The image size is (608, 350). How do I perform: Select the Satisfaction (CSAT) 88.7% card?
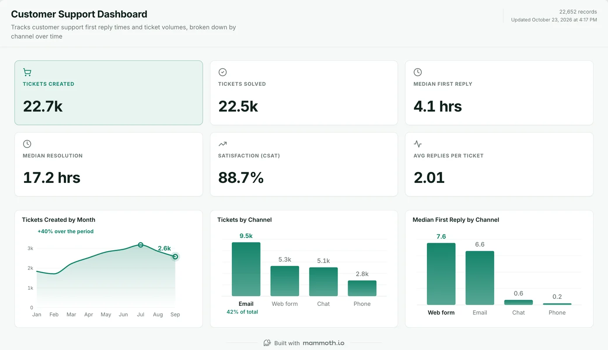click(x=304, y=164)
